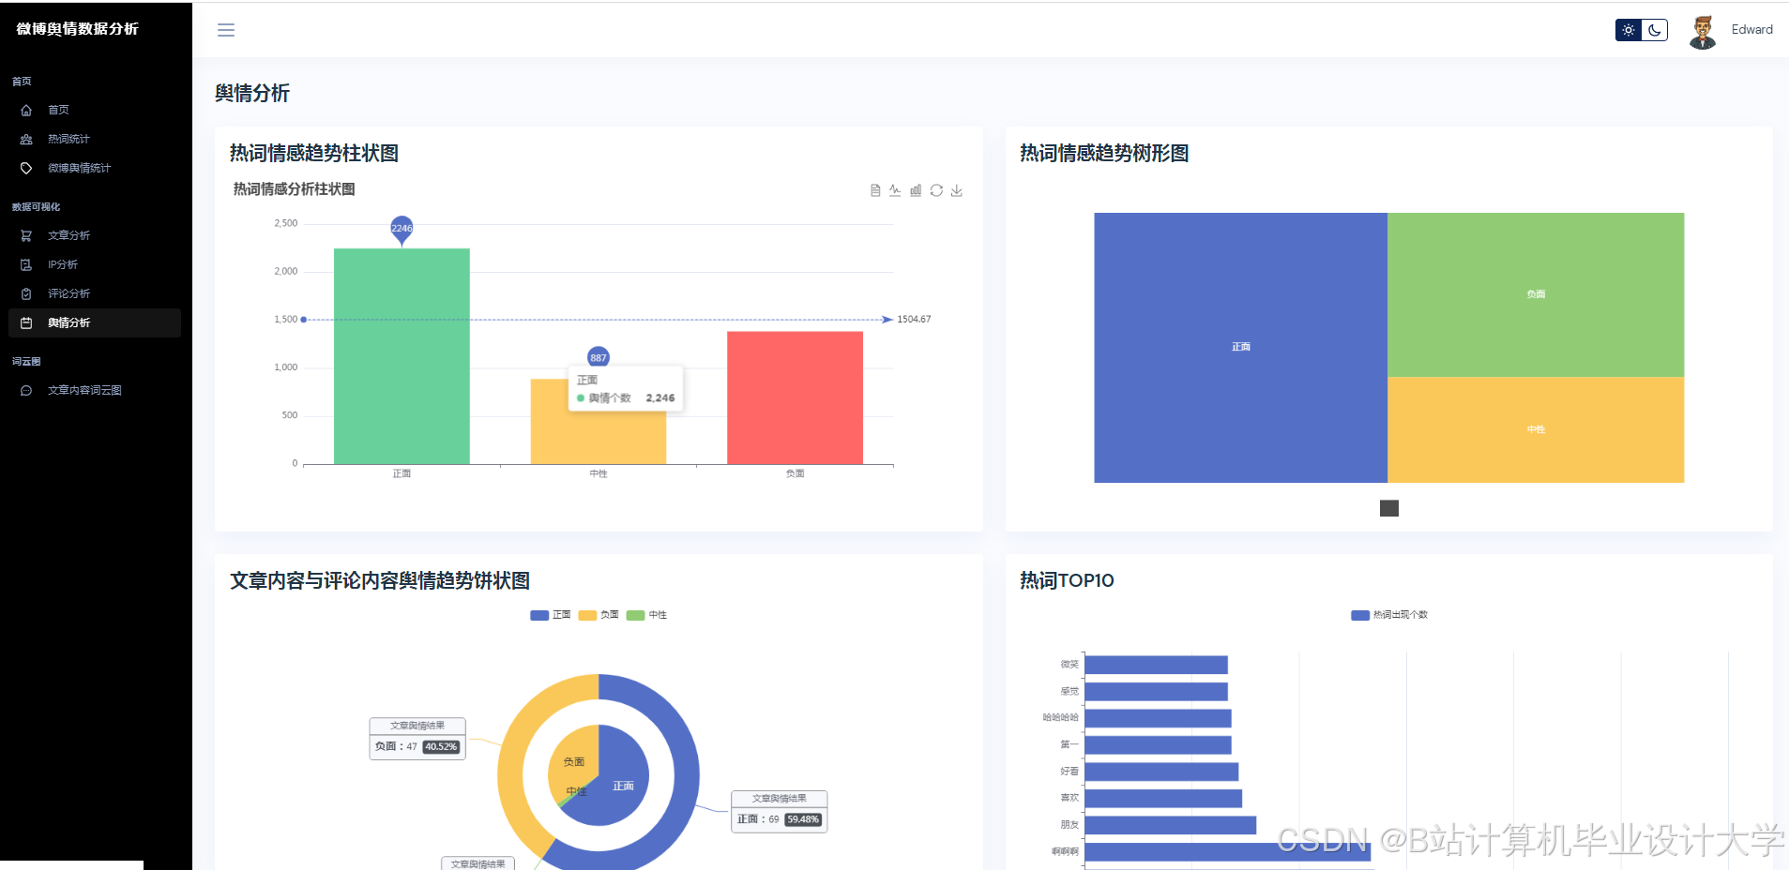Toggle the 正面 legend in pie chart

(552, 615)
